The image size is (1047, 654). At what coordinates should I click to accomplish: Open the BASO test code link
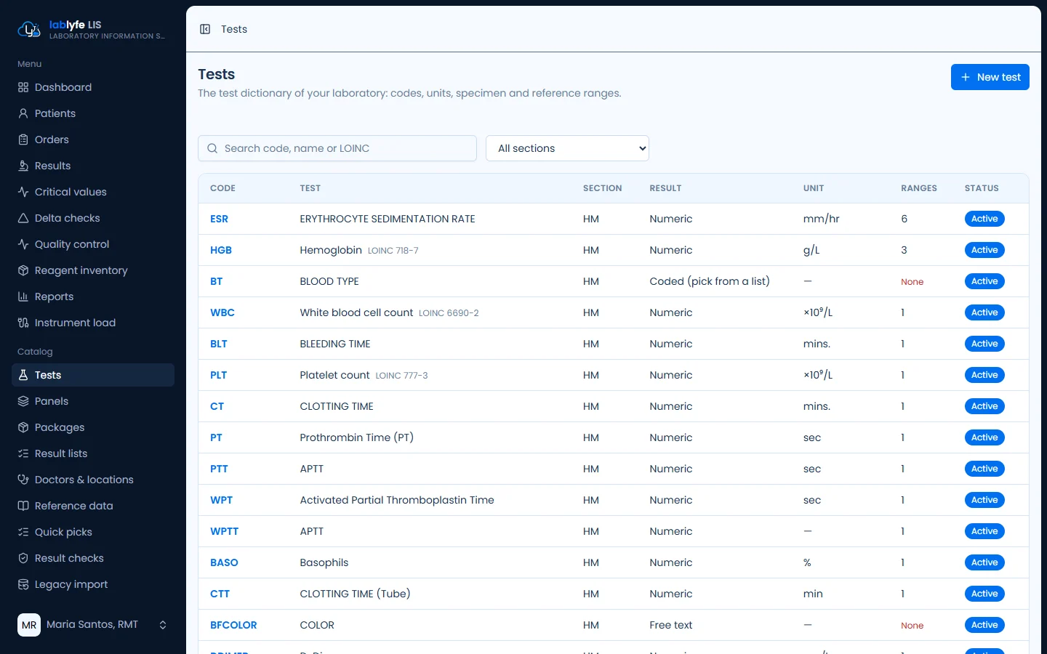click(x=224, y=562)
